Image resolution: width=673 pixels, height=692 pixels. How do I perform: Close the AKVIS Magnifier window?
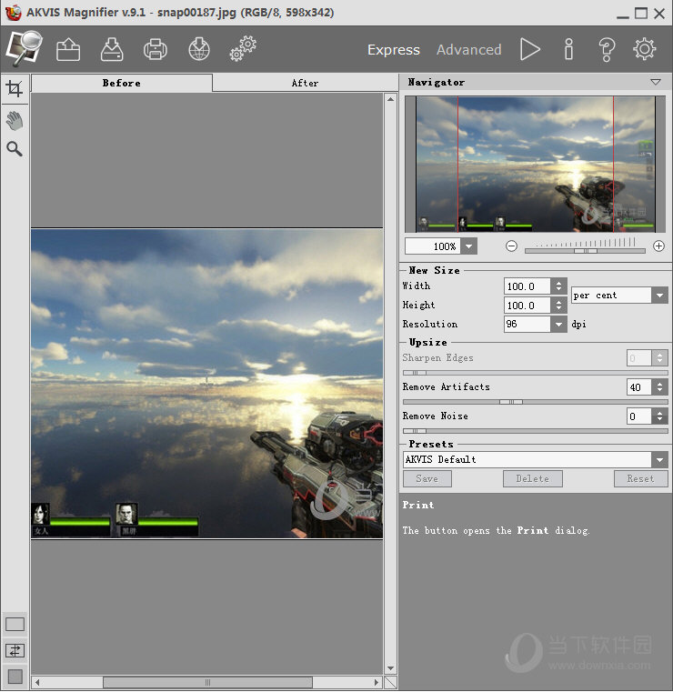(x=659, y=14)
